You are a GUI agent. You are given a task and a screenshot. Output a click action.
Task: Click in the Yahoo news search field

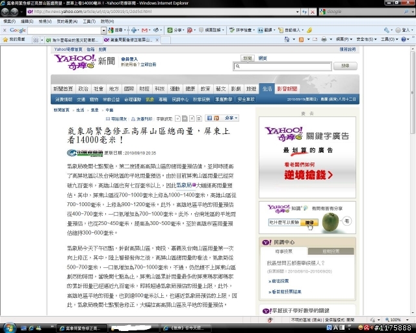283,66
